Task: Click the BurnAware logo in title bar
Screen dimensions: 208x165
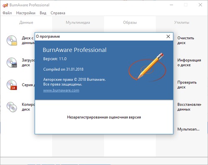Action: pos(5,5)
